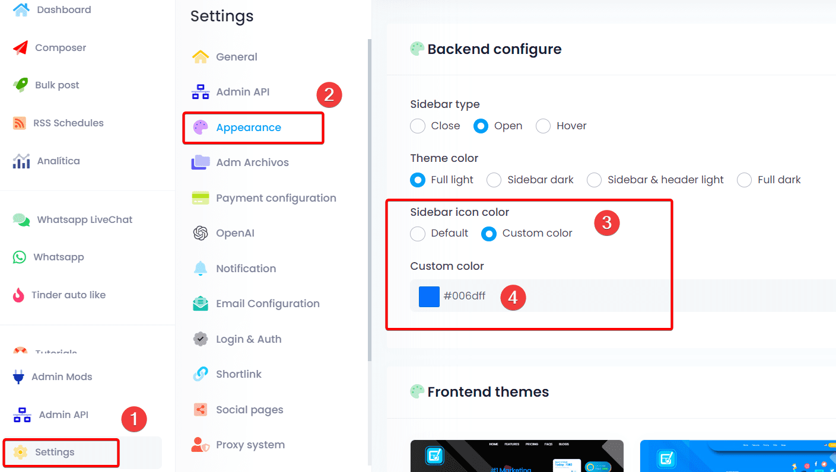Click the OpenAI logo icon

(x=201, y=233)
